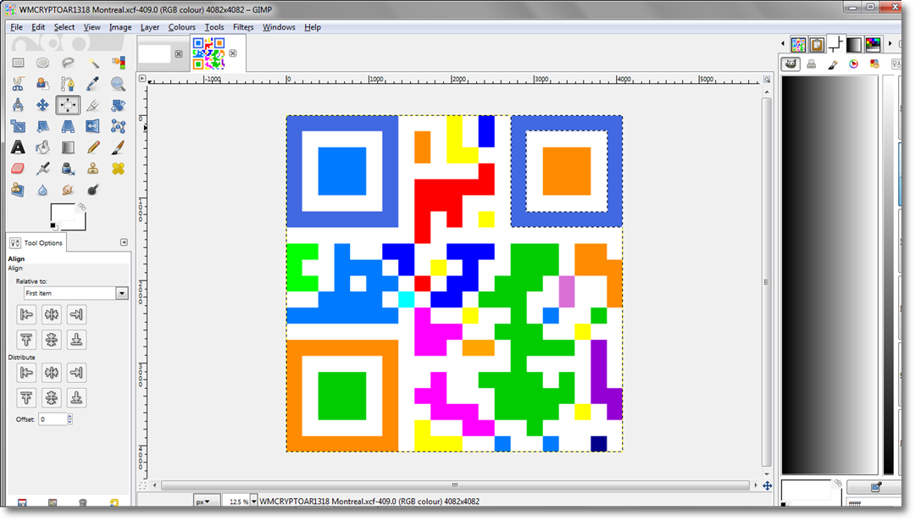
Task: Switch to the QR code image tab
Action: coord(209,53)
